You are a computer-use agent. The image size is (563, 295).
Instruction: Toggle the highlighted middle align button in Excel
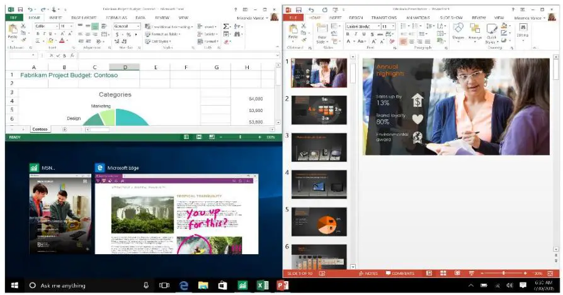coord(95,26)
